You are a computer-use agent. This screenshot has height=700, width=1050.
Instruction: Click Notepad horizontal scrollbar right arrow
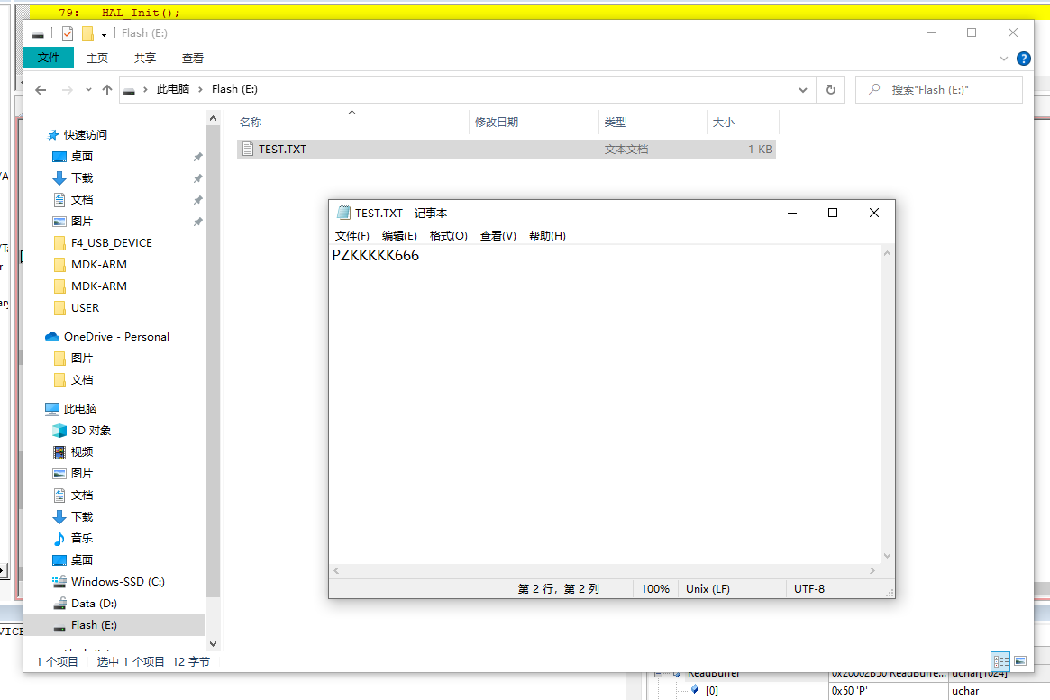coord(872,571)
